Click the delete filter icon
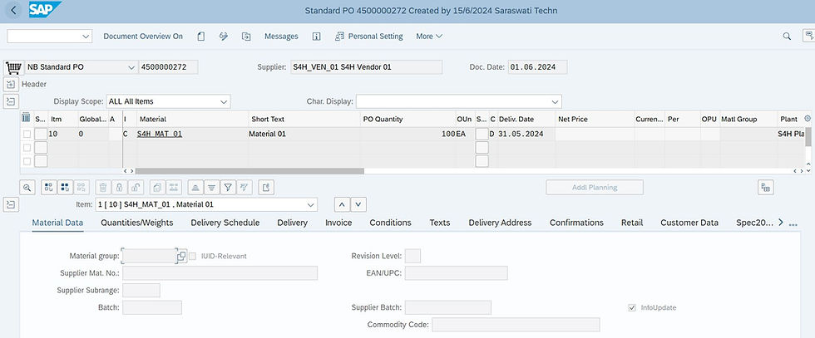Viewport: 815px width, 338px height. pos(244,188)
